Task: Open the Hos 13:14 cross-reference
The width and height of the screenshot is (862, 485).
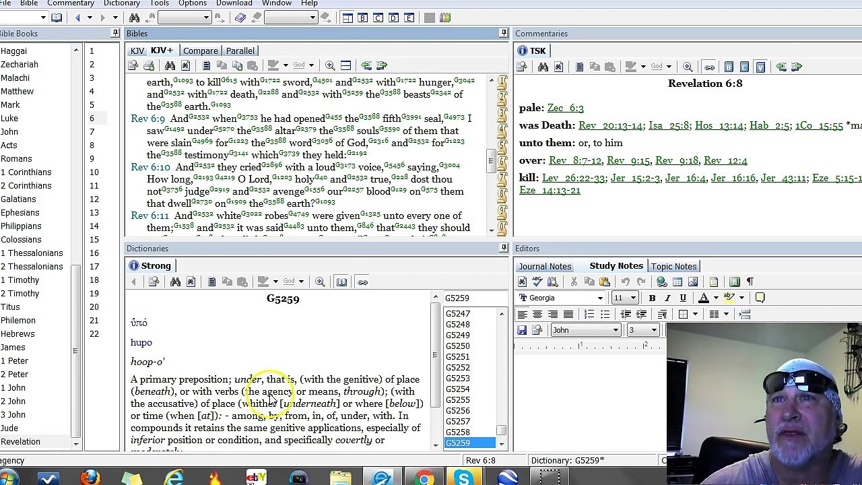Action: coord(719,125)
